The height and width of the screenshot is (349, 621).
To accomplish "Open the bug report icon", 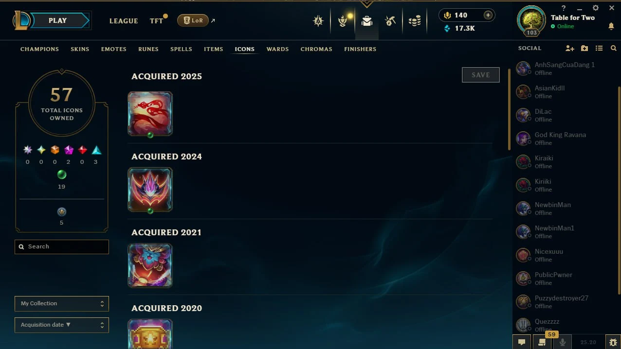I will (x=613, y=342).
